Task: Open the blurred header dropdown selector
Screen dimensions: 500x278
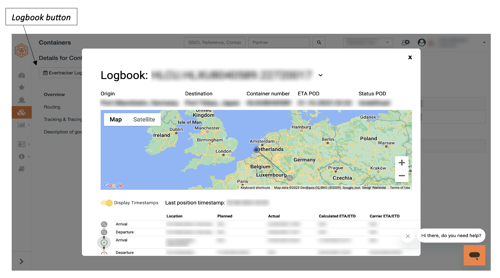Action: [368, 42]
